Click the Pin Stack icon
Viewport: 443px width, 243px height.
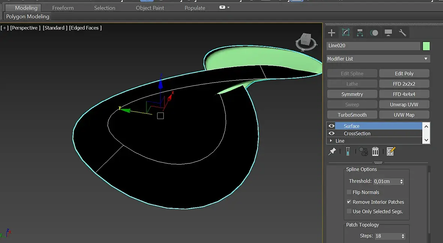coord(332,151)
